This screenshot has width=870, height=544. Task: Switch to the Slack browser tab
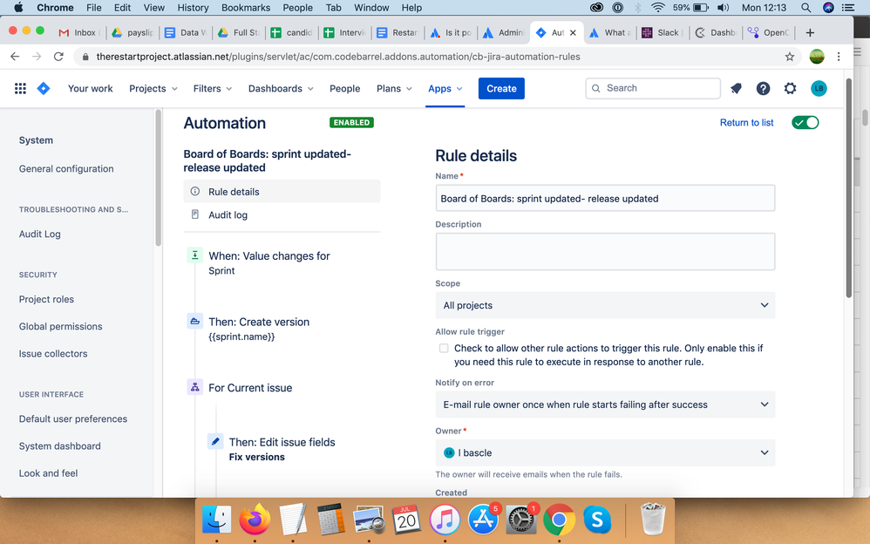click(662, 33)
